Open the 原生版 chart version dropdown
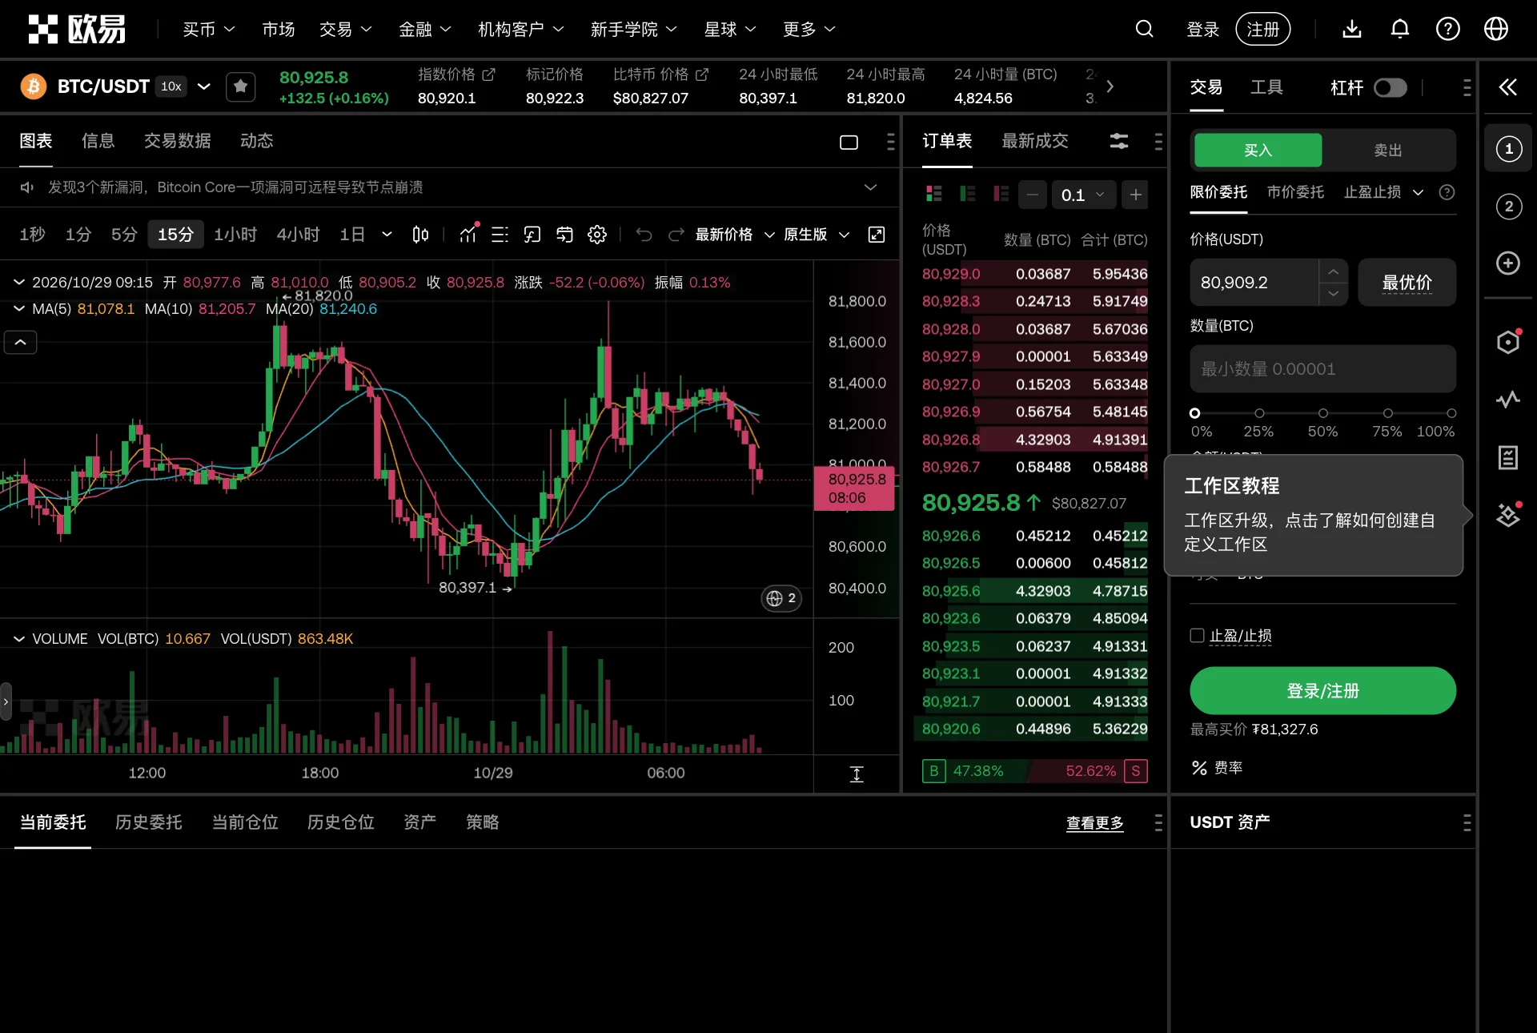This screenshot has height=1033, width=1537. tap(816, 235)
